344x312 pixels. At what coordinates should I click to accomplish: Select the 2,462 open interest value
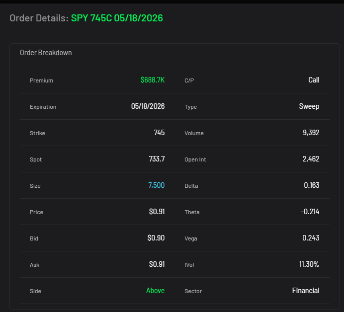pos(311,159)
